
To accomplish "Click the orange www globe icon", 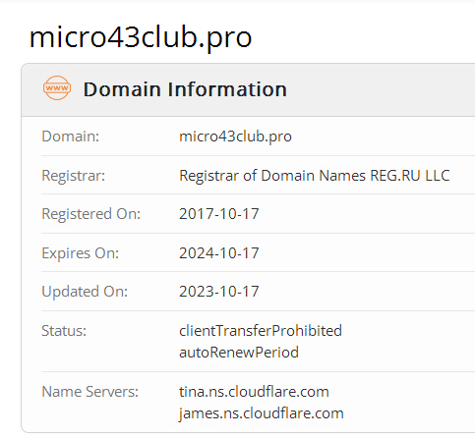I will (57, 87).
